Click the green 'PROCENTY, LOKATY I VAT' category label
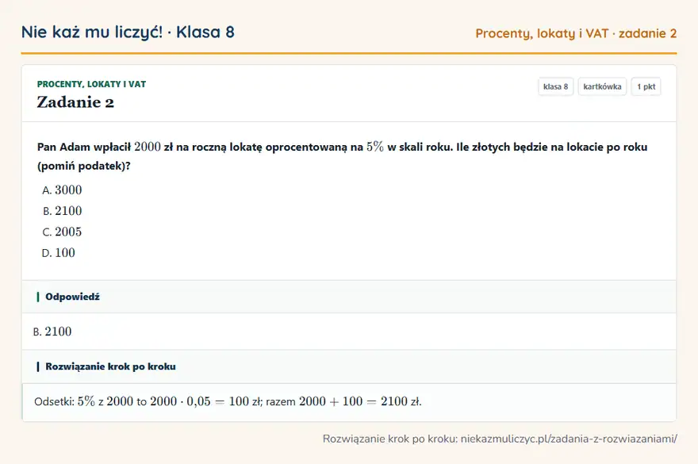The width and height of the screenshot is (698, 464). (x=91, y=84)
